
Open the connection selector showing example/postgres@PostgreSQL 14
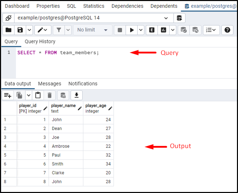point(91,18)
